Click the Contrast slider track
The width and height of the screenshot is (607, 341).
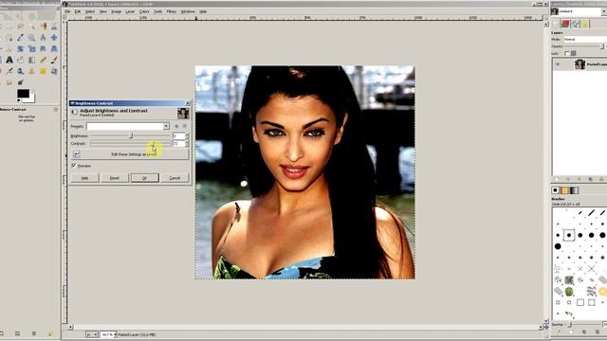point(131,143)
